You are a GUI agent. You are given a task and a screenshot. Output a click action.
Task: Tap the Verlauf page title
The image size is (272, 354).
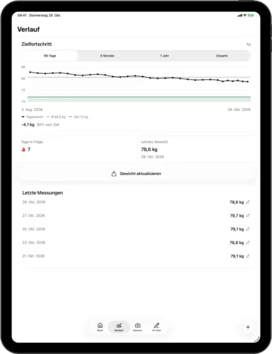pyautogui.click(x=29, y=29)
